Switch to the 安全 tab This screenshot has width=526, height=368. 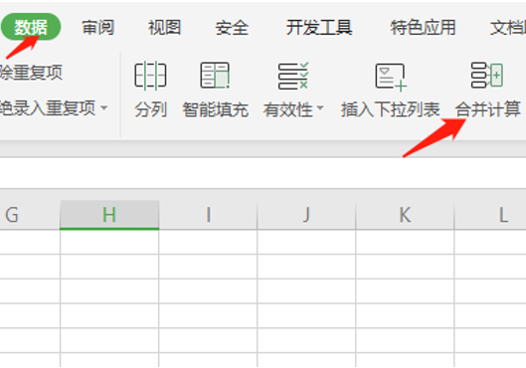tap(232, 28)
